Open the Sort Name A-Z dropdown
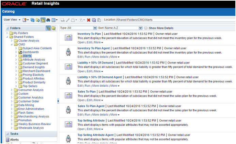 123,28
